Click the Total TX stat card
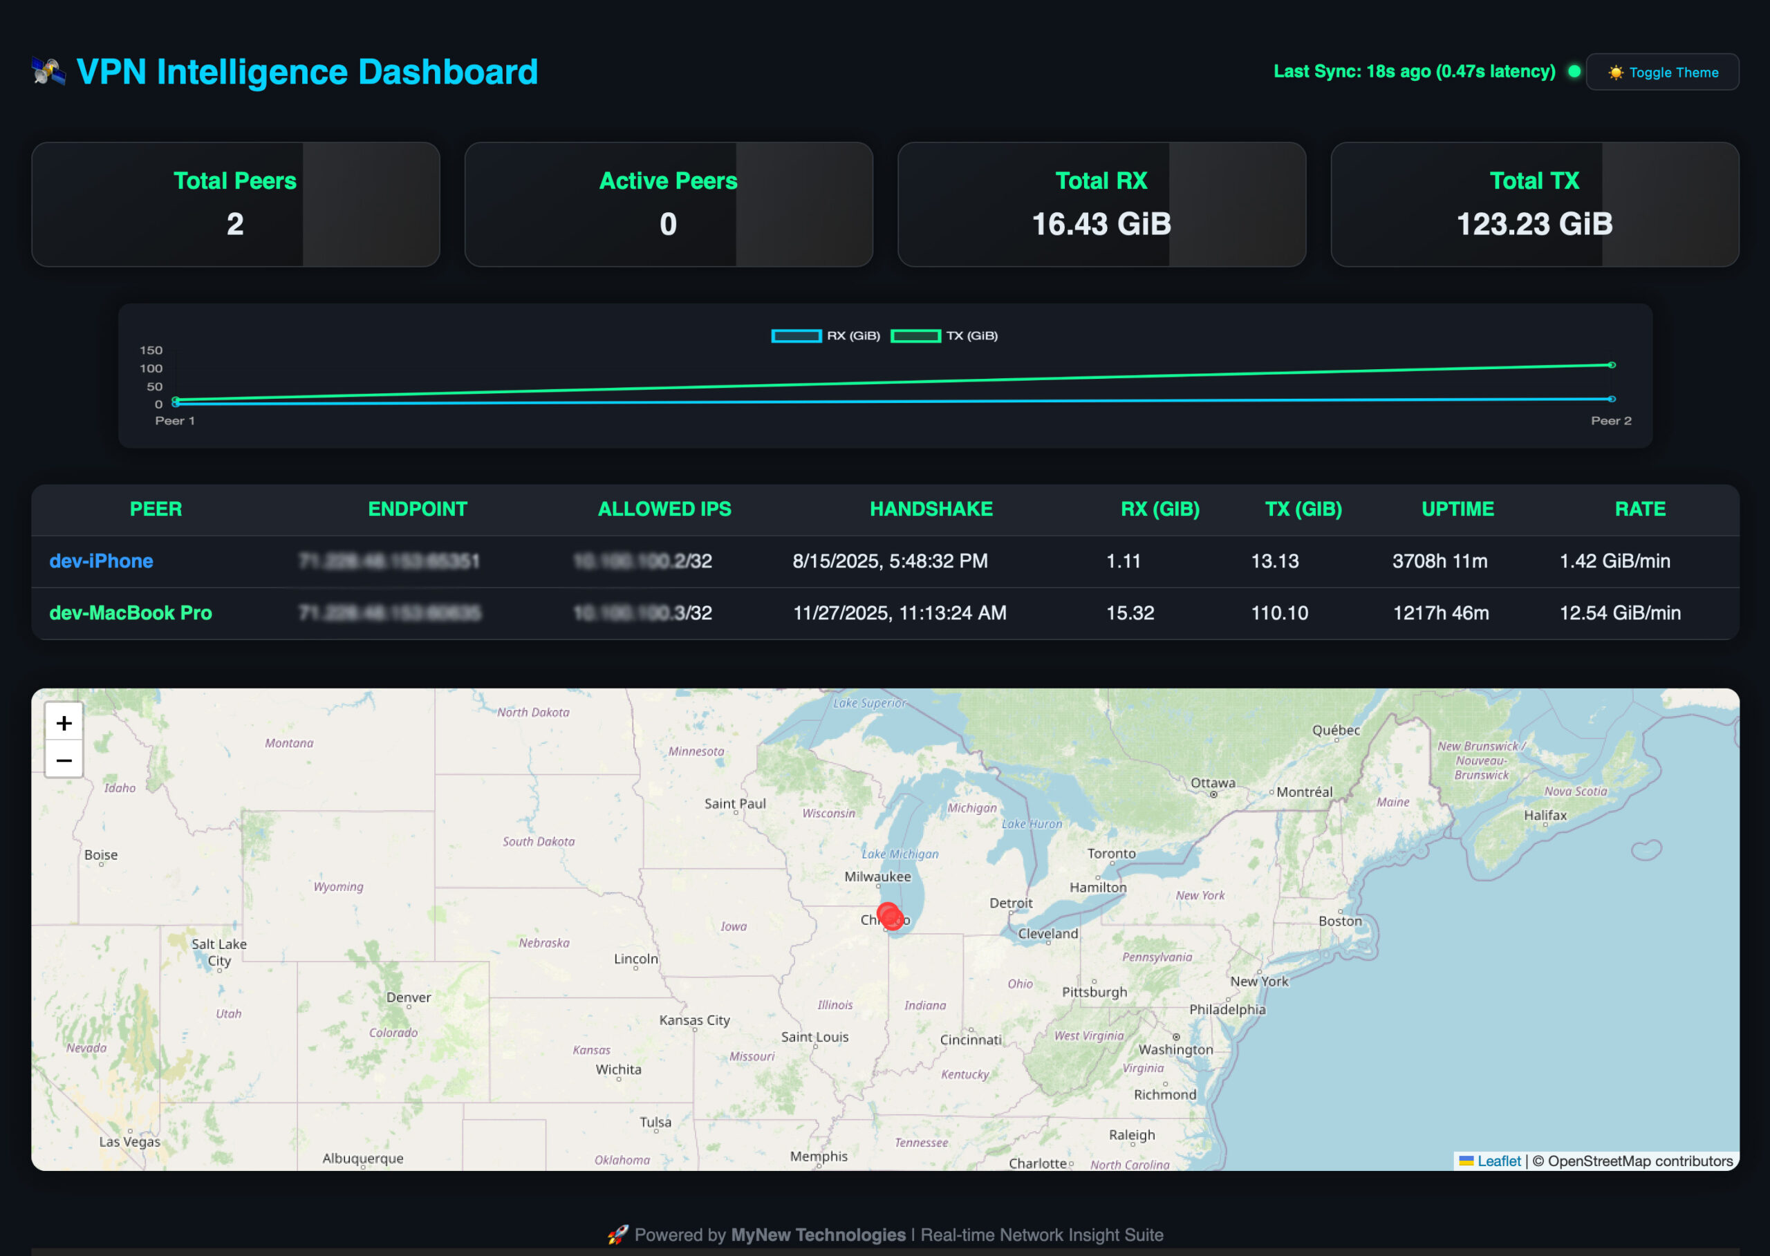The image size is (1770, 1256). click(1534, 204)
